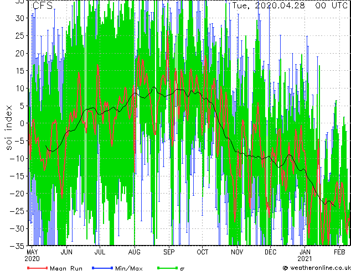Select the MAY month marker on the x-axis
Viewport: 351px width, 271px height.
(33, 252)
